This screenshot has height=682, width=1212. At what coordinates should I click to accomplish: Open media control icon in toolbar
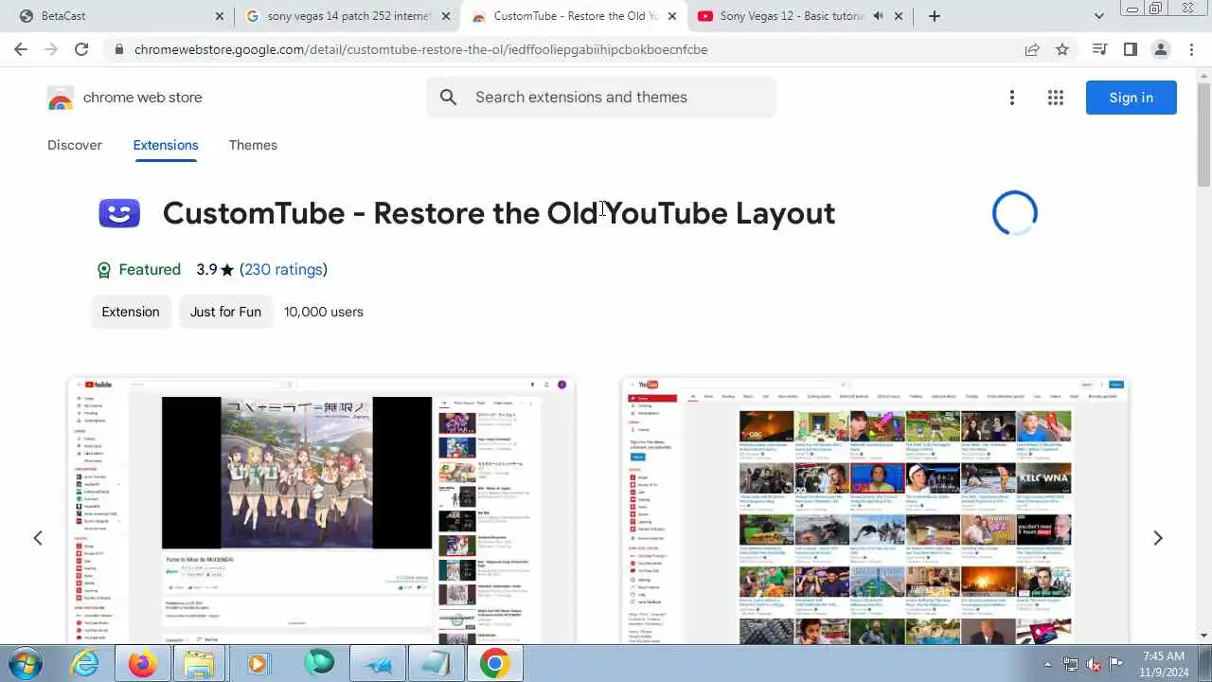point(1099,49)
